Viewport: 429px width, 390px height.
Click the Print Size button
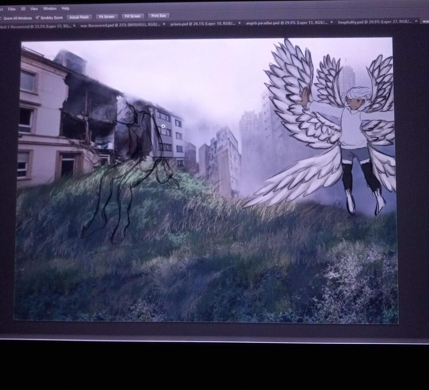click(158, 16)
